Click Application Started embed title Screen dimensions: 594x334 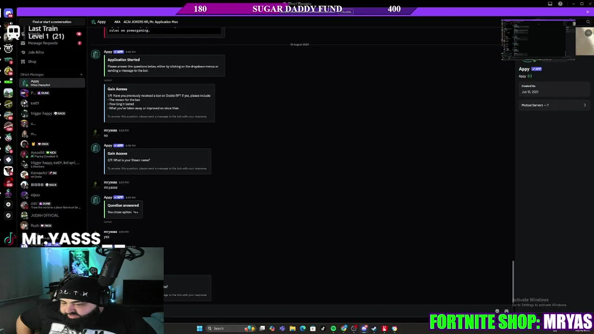click(123, 60)
